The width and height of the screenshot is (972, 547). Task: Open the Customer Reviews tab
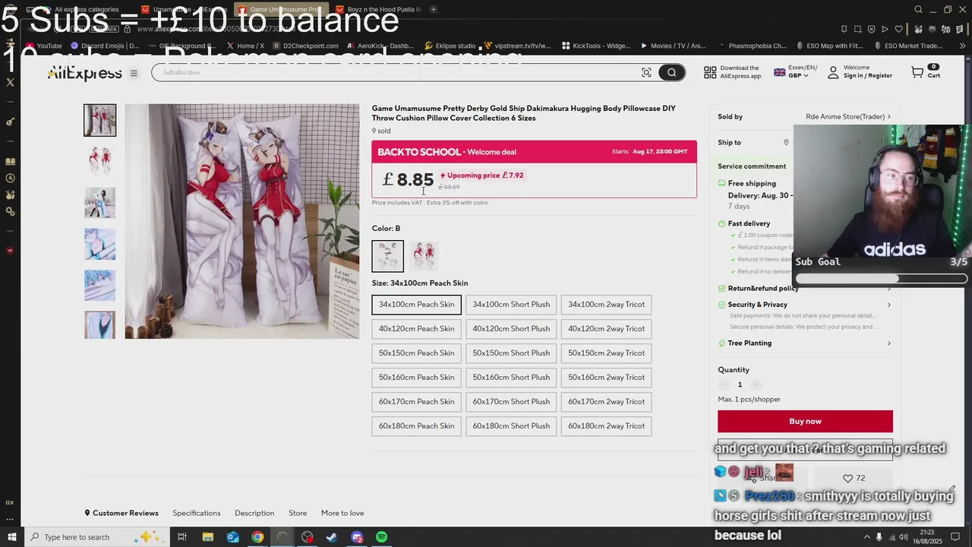tap(121, 514)
